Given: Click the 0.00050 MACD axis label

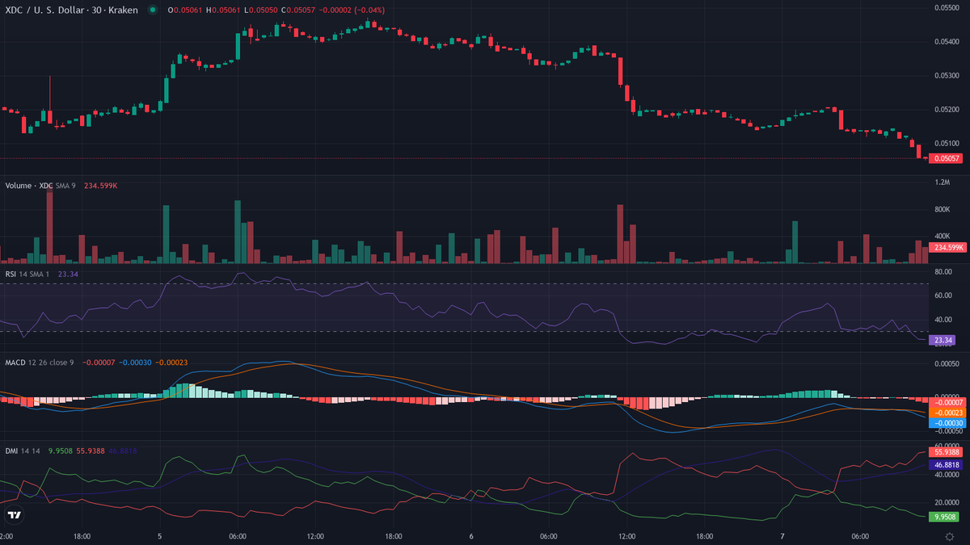Looking at the screenshot, I should click(x=947, y=364).
